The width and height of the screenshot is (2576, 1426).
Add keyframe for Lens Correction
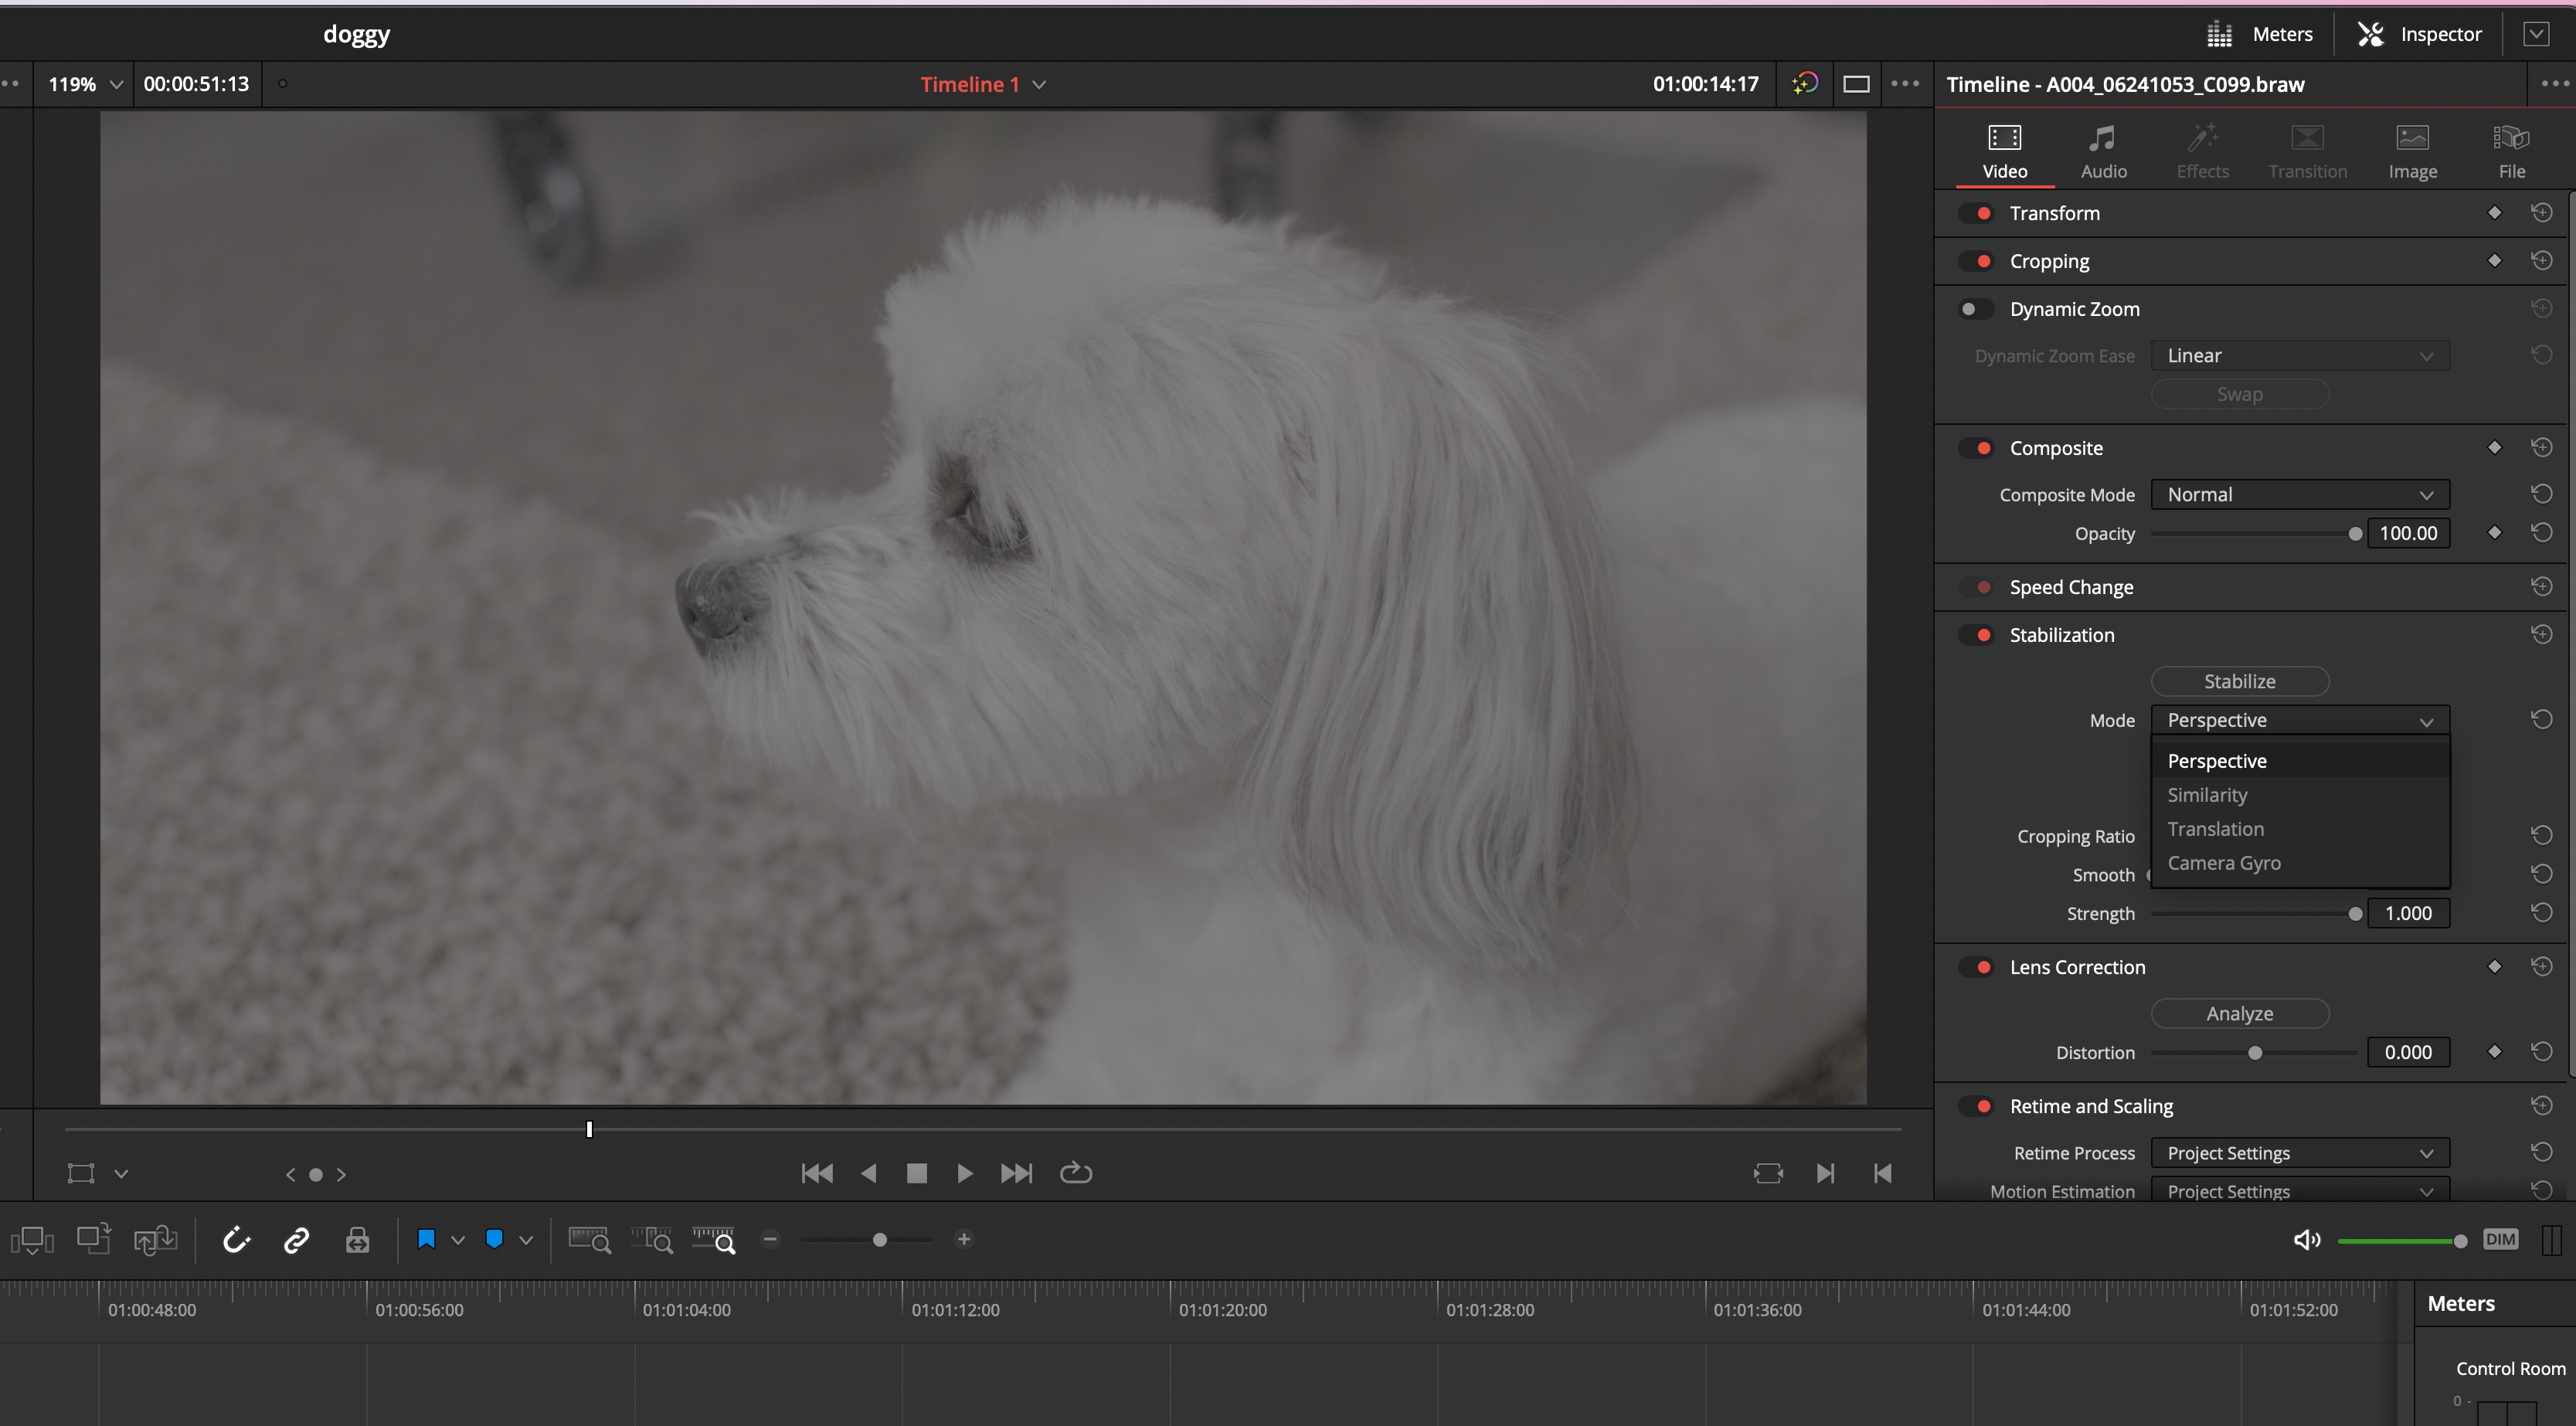tap(2494, 966)
